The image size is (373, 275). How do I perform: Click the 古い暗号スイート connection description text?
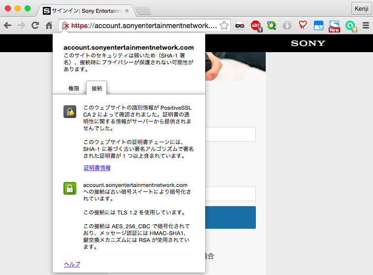(137, 192)
